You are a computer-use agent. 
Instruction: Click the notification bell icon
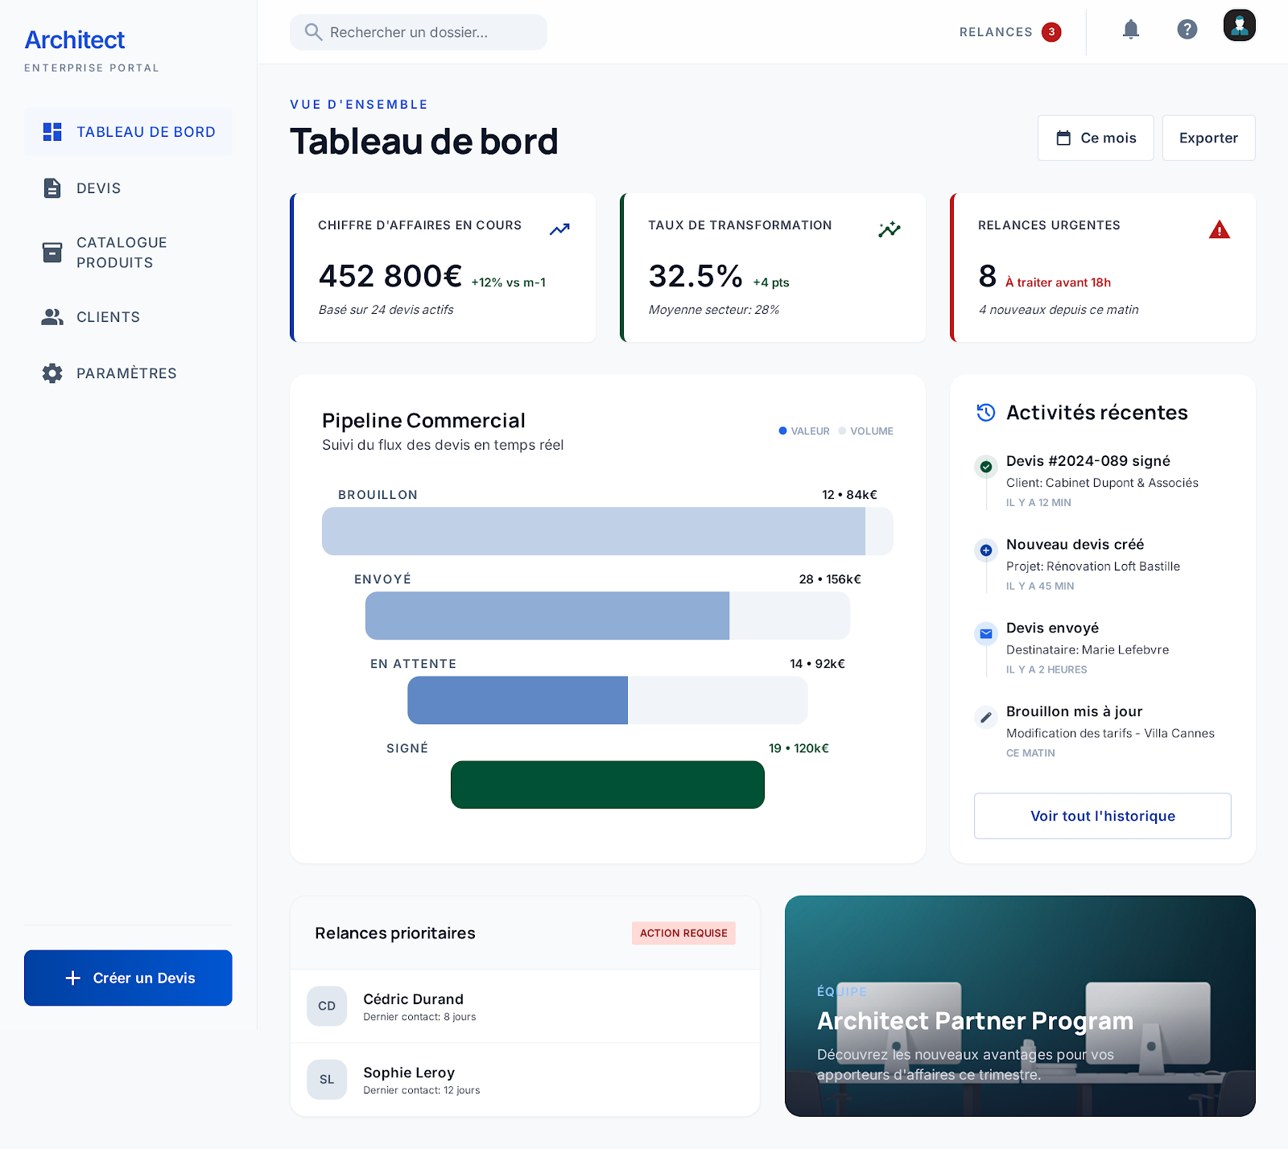pos(1130,31)
